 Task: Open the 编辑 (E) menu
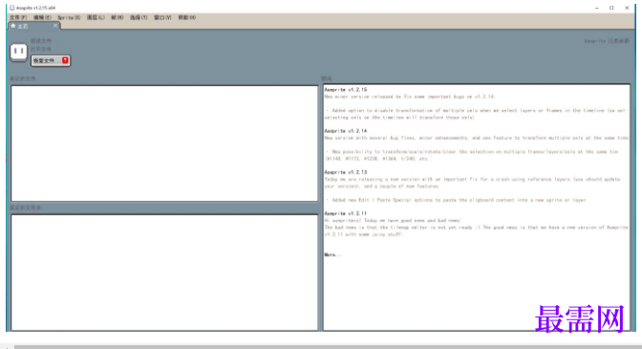[42, 17]
